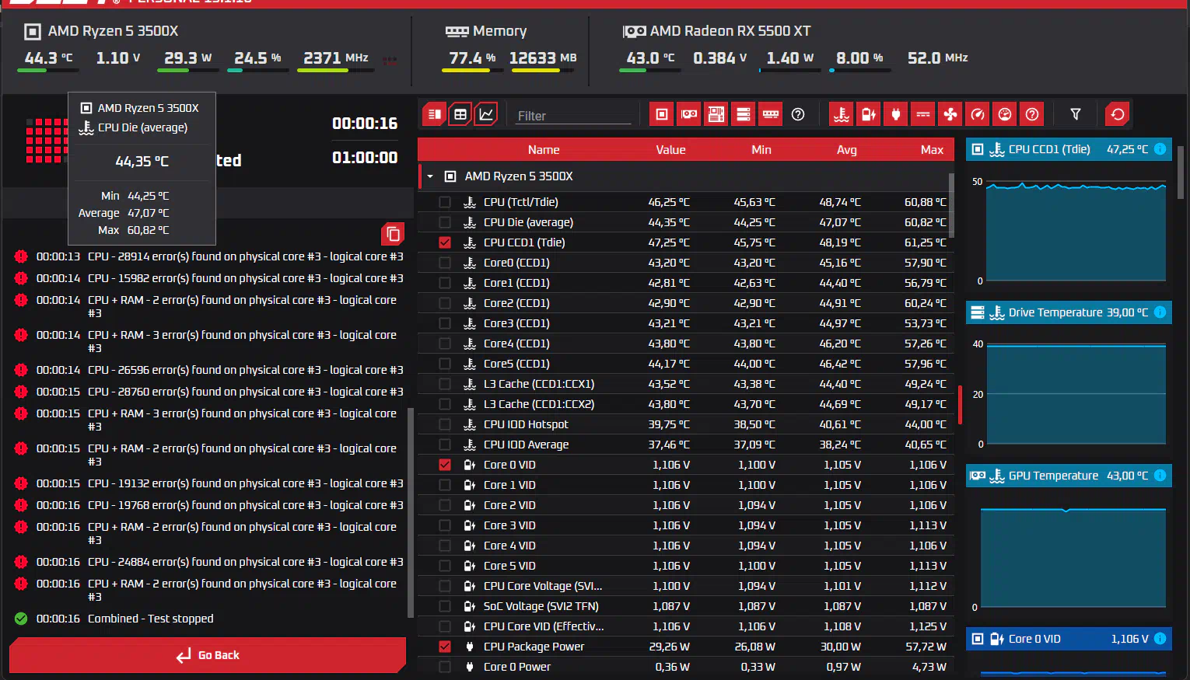This screenshot has height=680, width=1190.
Task: Toggle the other sensor types filter (red question mark)
Action: pyautogui.click(x=1032, y=114)
